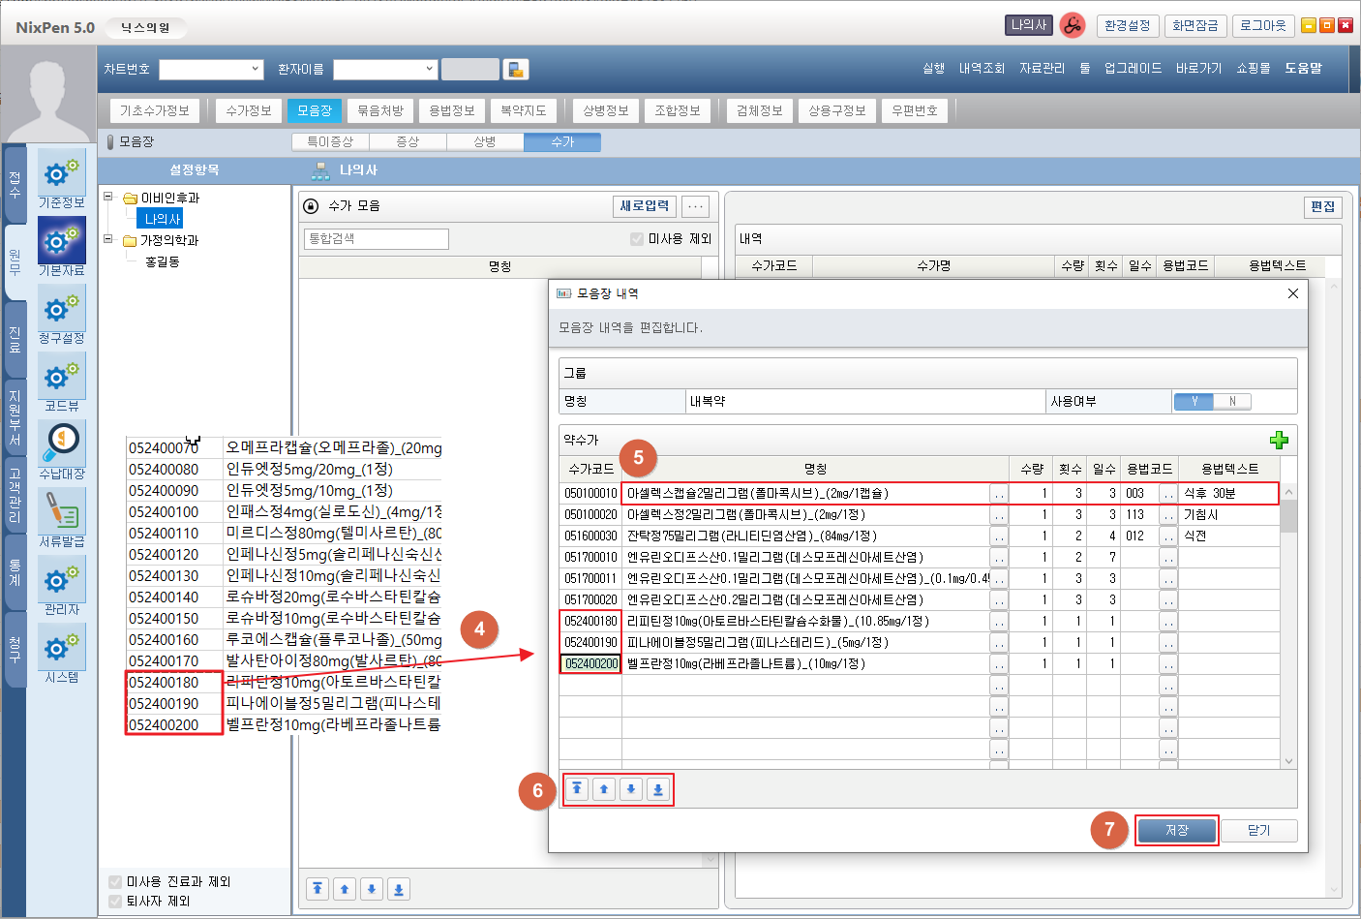
Task: Click the red remote support icon
Action: [x=1072, y=26]
